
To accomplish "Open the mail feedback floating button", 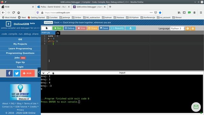I will pyautogui.click(x=196, y=107).
